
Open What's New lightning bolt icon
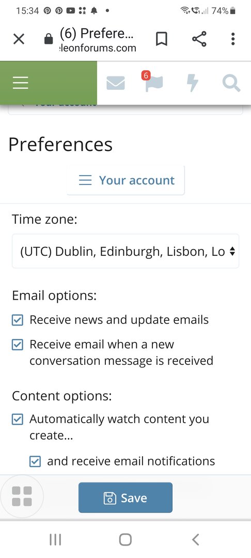point(192,83)
